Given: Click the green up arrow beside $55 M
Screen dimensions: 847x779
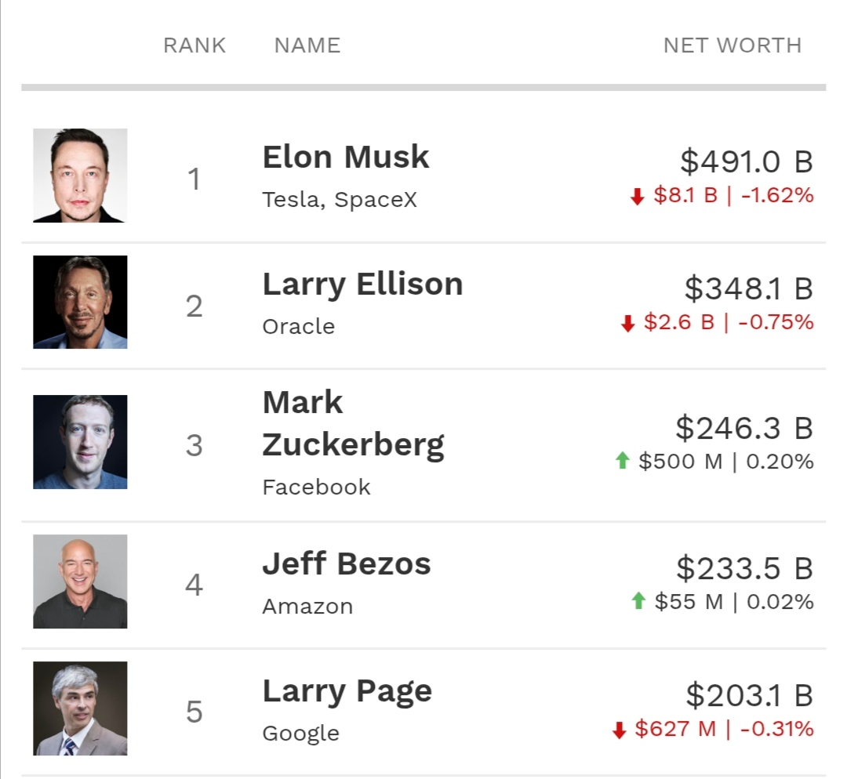Looking at the screenshot, I should click(638, 601).
